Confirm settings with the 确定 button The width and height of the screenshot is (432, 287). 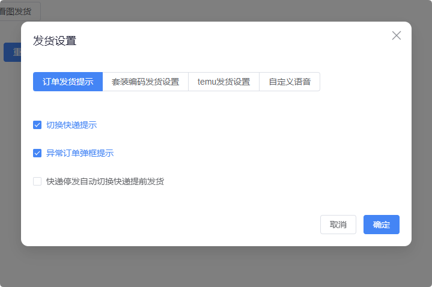coord(381,225)
